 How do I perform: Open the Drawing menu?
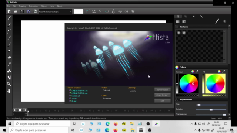tap(22, 6)
